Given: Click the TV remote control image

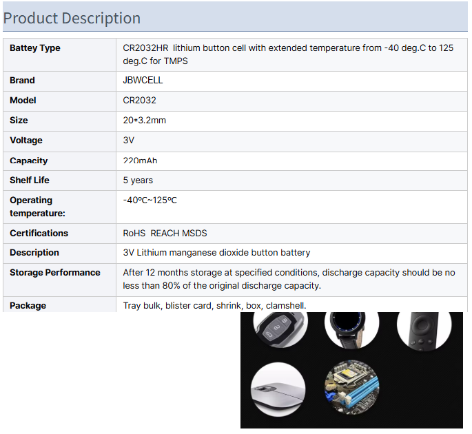Looking at the screenshot, I should click(x=423, y=329).
